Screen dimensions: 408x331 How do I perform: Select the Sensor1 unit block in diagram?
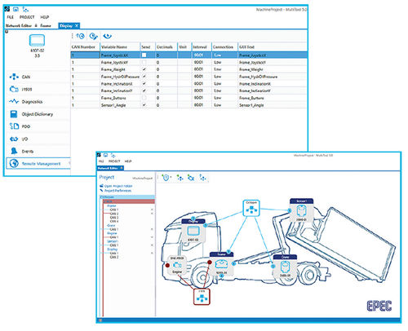[x=301, y=210]
